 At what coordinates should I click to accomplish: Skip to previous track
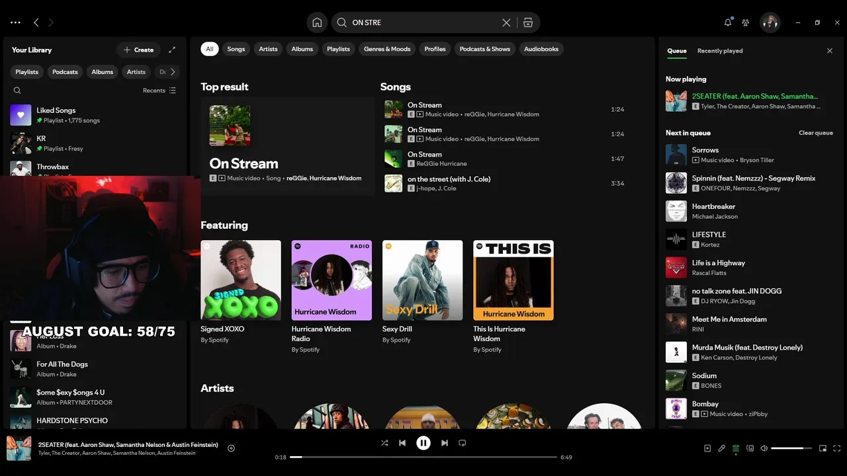(x=402, y=443)
